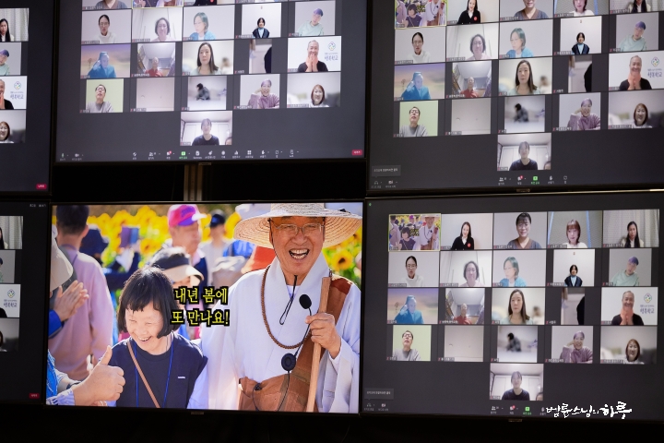The width and height of the screenshot is (664, 443).
Task: Click green Share Screen in top-left monitor
Action: tap(183, 153)
